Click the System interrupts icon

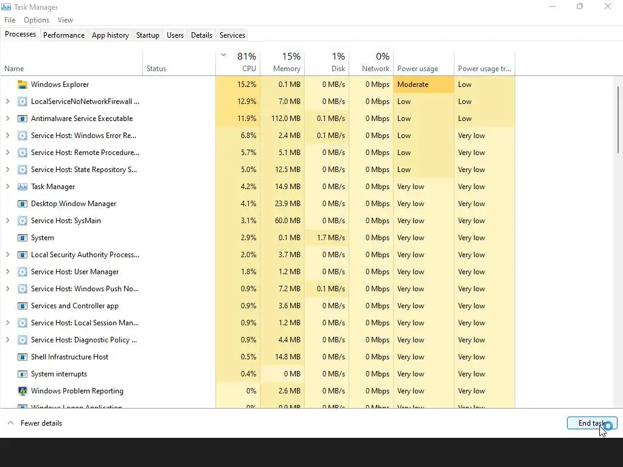[x=23, y=374]
